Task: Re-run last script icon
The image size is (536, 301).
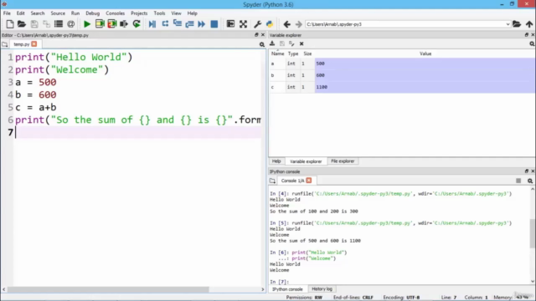Action: [137, 24]
